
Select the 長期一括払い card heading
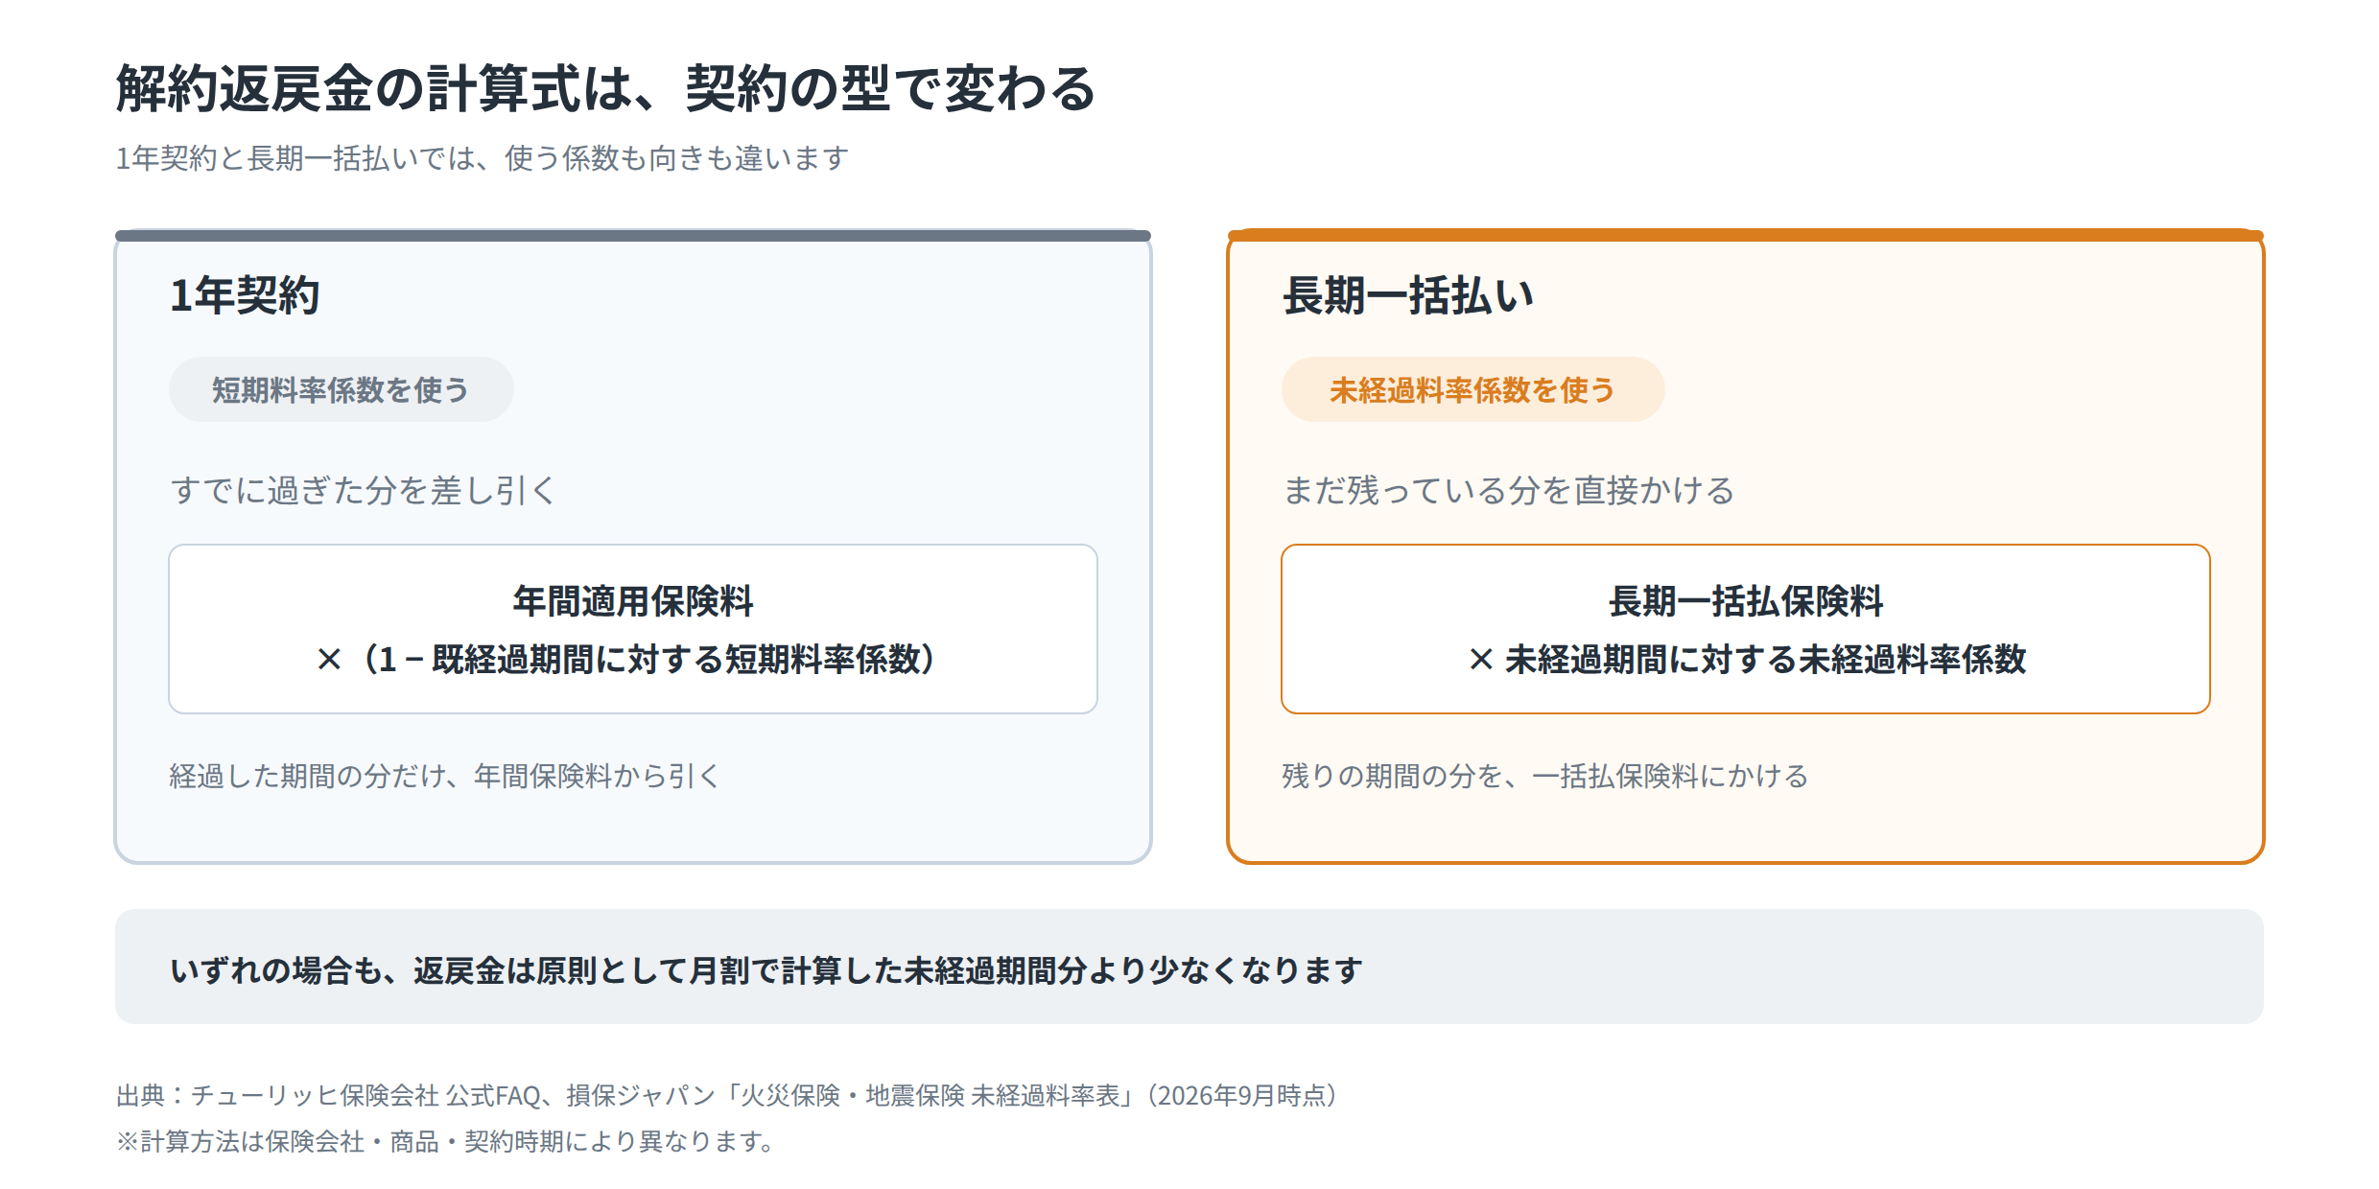point(1408,295)
